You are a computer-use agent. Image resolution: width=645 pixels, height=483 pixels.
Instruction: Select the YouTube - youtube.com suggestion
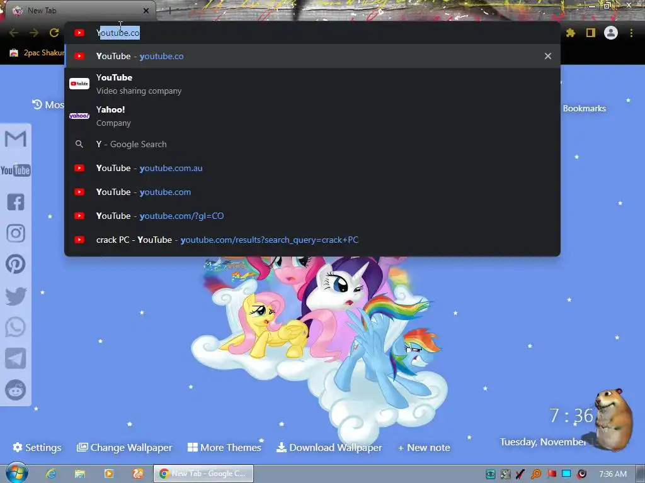pyautogui.click(x=312, y=192)
